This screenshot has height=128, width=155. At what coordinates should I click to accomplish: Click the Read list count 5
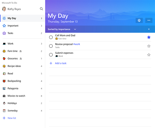pyautogui.click(x=41, y=74)
